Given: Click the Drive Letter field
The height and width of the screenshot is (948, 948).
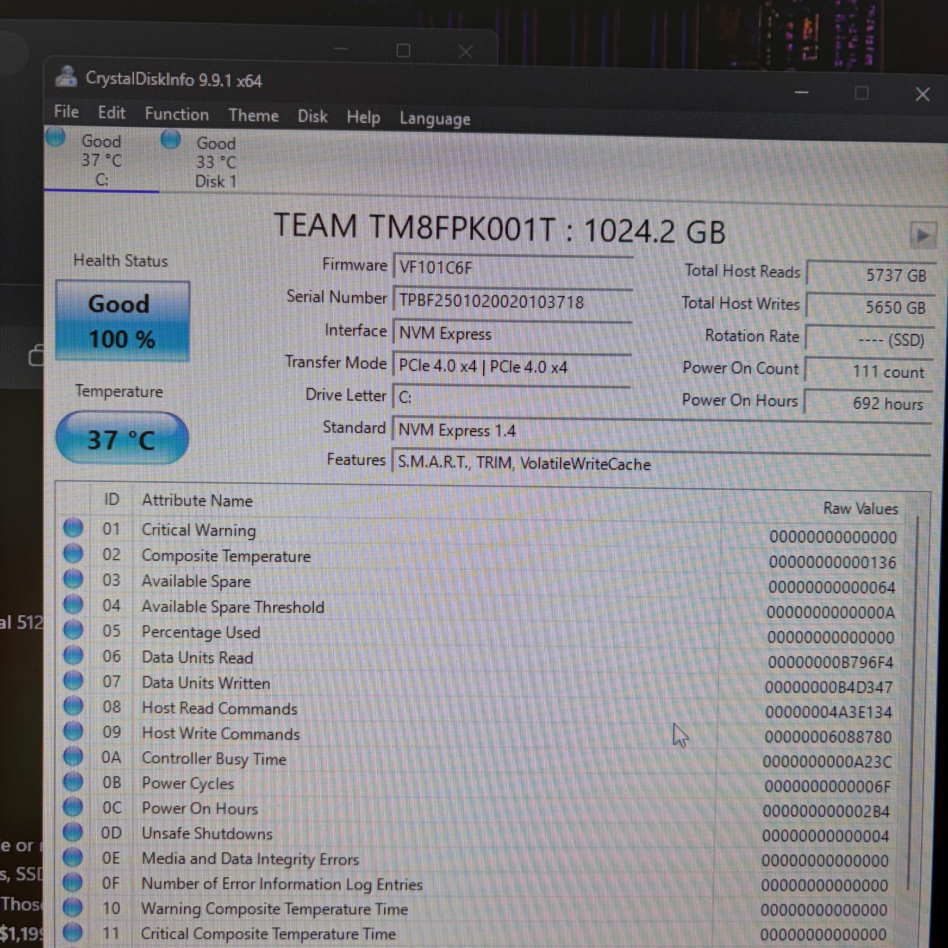Looking at the screenshot, I should (x=512, y=397).
